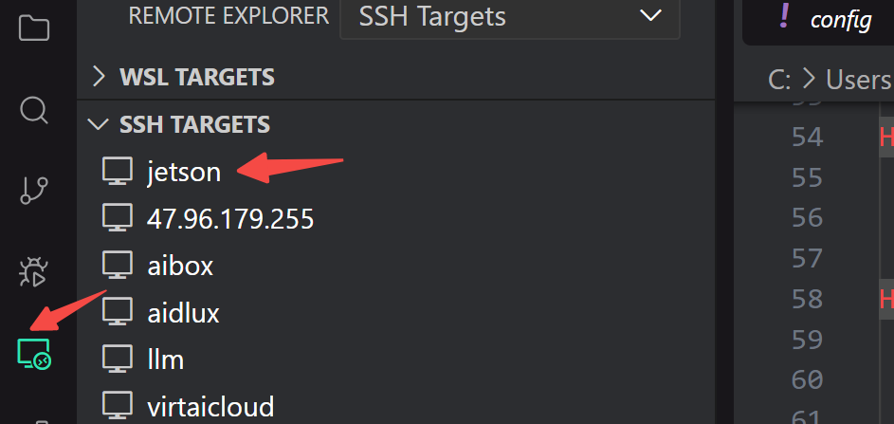The width and height of the screenshot is (894, 424).
Task: Open the SSH Targets dropdown
Action: pyautogui.click(x=510, y=17)
